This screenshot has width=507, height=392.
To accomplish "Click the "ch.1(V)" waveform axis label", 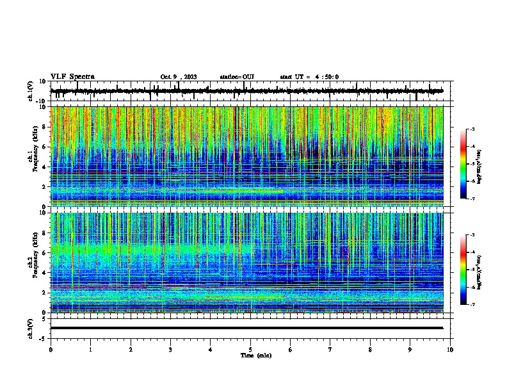I will click(x=31, y=91).
